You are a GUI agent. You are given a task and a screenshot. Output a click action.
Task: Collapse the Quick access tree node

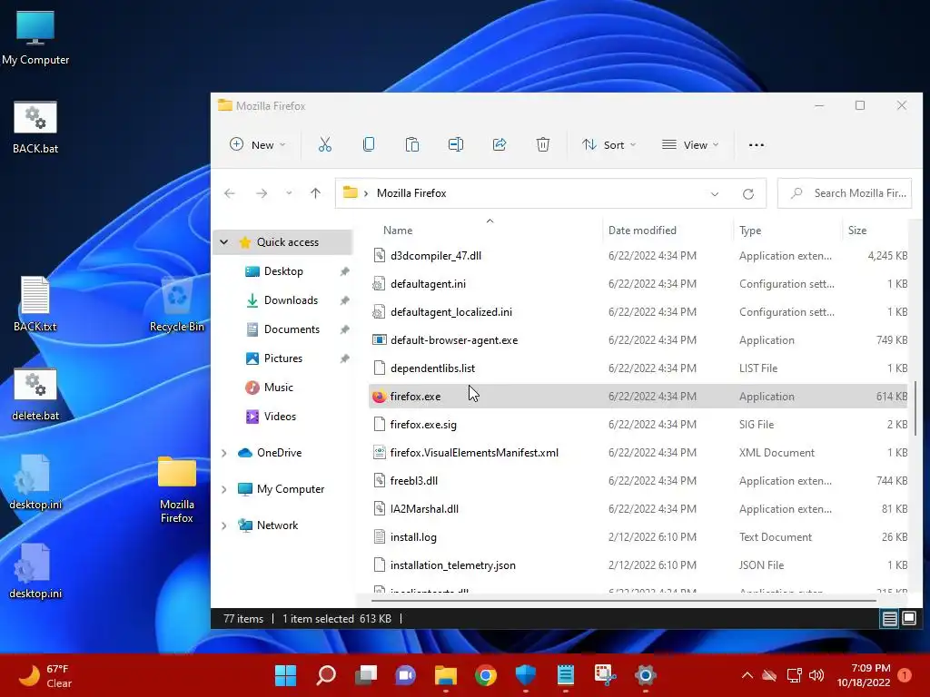(x=223, y=241)
